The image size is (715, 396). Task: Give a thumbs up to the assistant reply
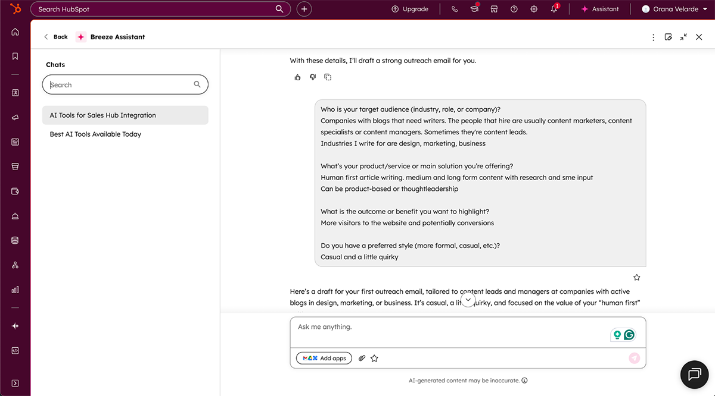click(x=297, y=77)
